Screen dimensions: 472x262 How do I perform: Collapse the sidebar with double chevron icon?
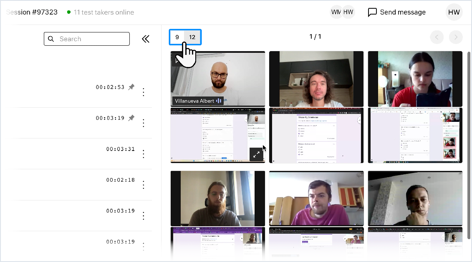[x=146, y=39]
